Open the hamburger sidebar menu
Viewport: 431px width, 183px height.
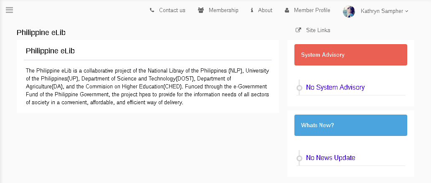click(9, 10)
